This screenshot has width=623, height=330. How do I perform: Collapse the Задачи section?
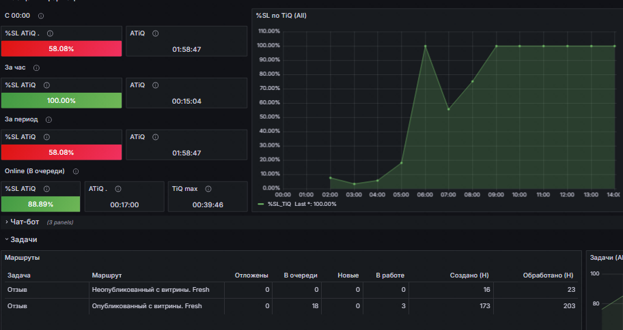tap(21, 239)
